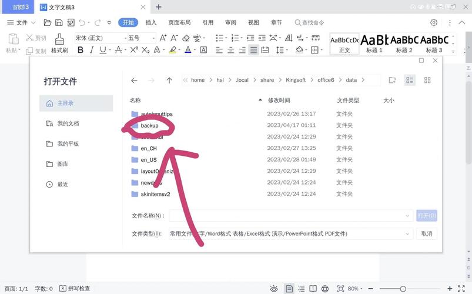Select Home Directory in dialog sidebar
The height and width of the screenshot is (294, 472).
click(x=76, y=103)
